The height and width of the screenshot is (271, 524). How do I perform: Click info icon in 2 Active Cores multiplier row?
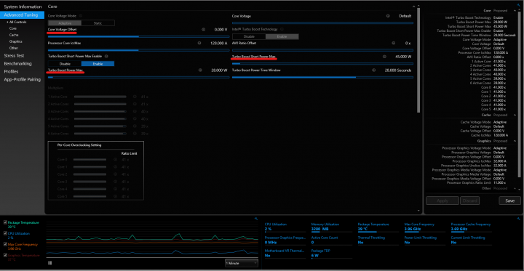tap(135, 104)
